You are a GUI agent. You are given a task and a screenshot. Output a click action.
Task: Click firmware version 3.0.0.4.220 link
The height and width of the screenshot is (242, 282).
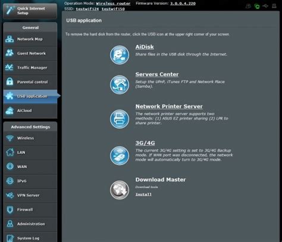183,4
